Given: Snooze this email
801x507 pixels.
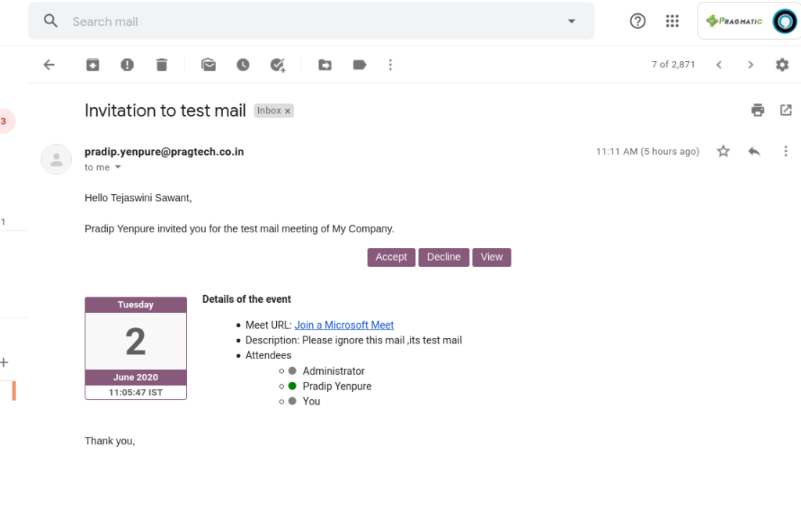Looking at the screenshot, I should click(x=242, y=65).
